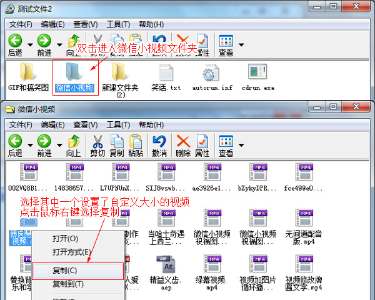
Task: Open 帮助(H) menu in 微信小视频 window
Action: pyautogui.click(x=151, y=125)
